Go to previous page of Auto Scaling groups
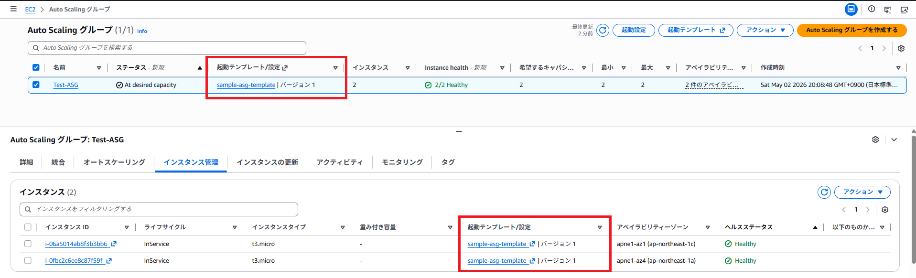 [x=860, y=48]
